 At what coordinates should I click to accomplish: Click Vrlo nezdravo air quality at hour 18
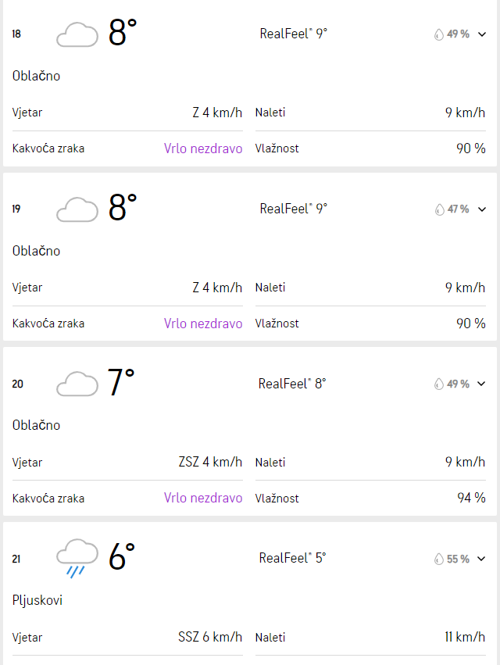pos(203,148)
